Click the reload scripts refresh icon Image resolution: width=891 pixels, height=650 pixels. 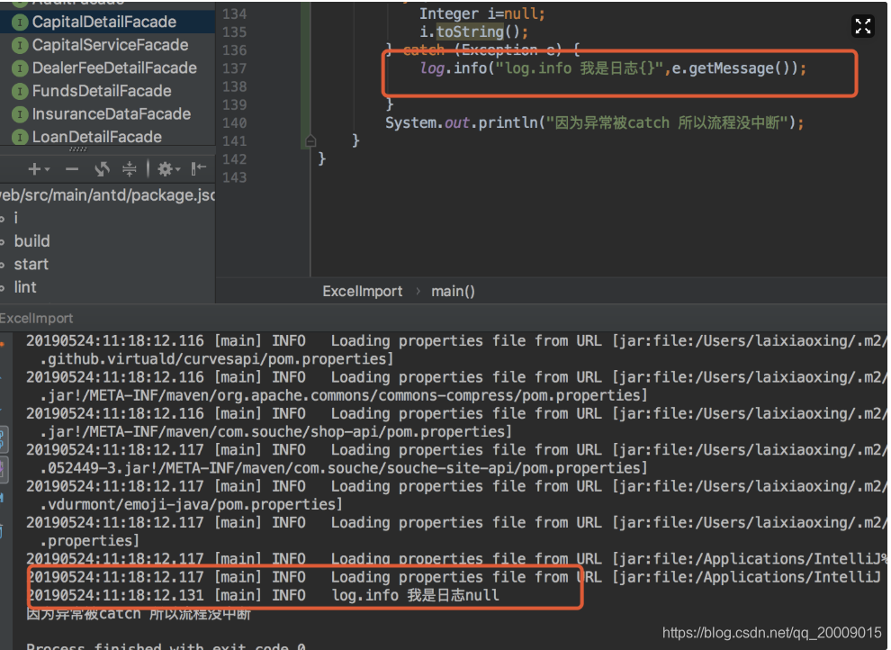[x=103, y=168]
